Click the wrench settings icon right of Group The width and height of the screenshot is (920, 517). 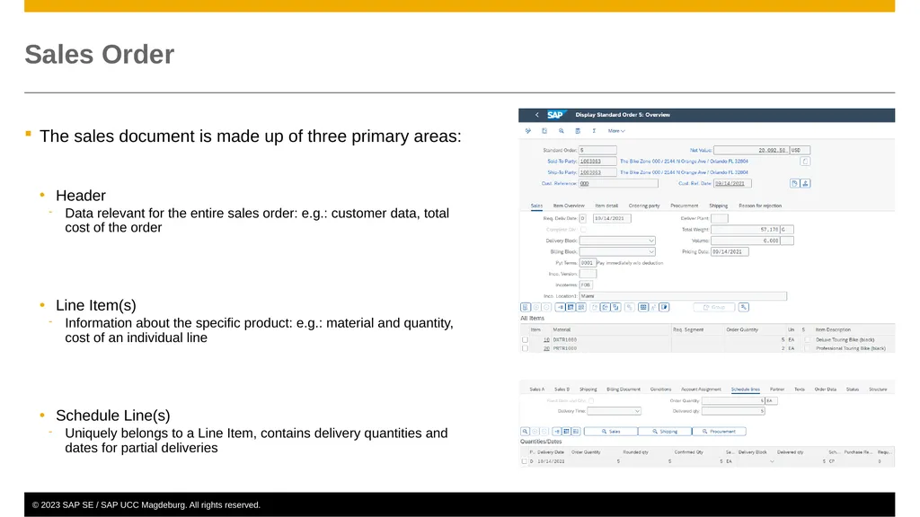pos(743,307)
